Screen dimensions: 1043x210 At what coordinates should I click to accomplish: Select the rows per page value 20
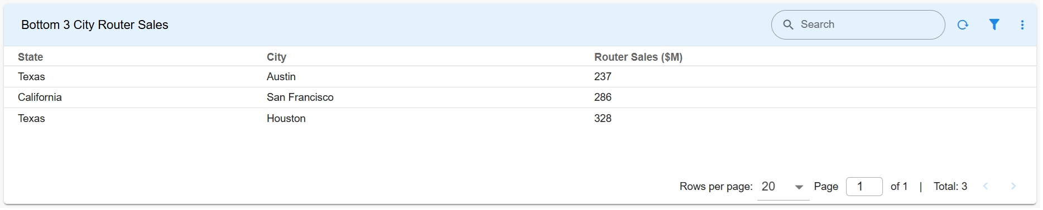click(768, 187)
